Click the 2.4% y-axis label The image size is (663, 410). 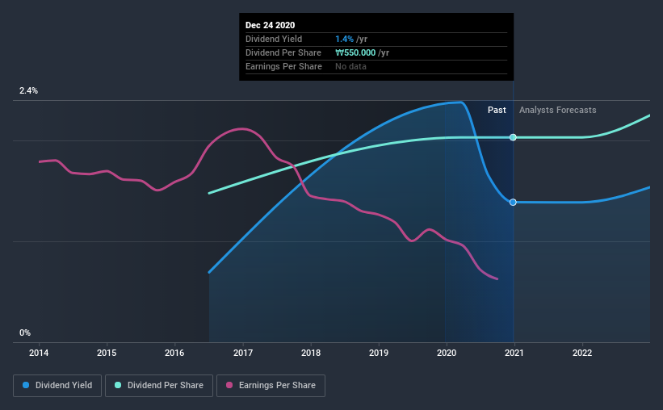[x=28, y=91]
